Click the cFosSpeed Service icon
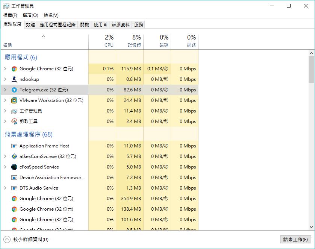Screen dimensions: 315x249 click(x=14, y=167)
